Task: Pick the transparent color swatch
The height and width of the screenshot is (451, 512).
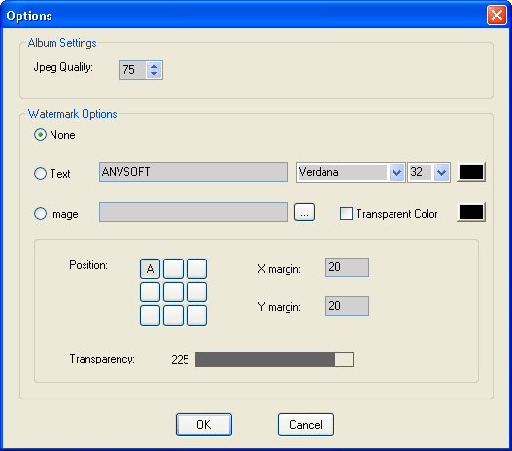Action: pos(471,212)
